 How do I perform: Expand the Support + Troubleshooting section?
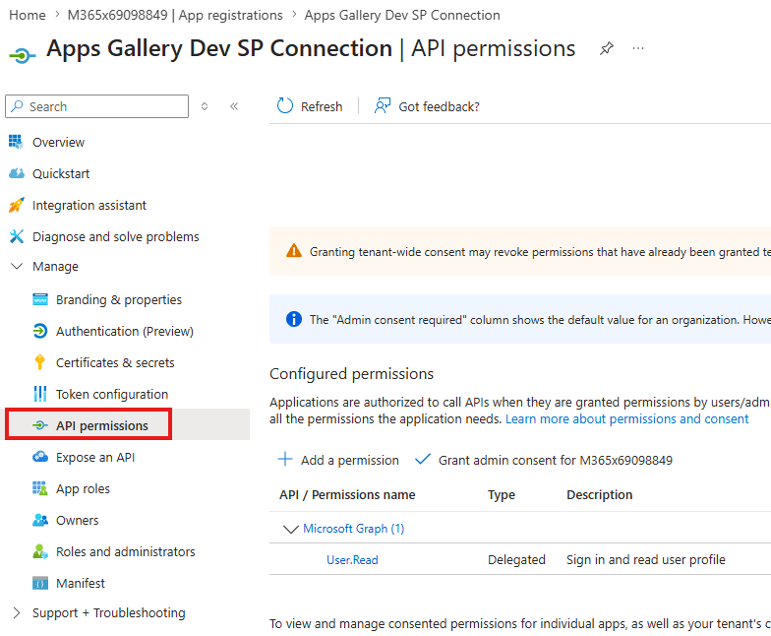click(x=17, y=612)
